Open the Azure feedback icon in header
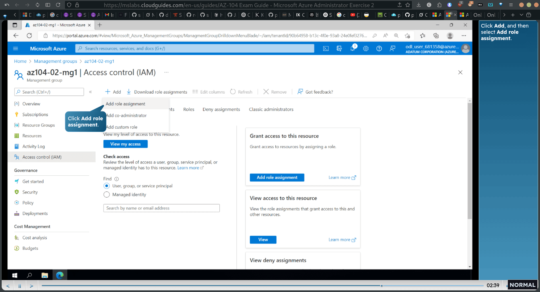 pyautogui.click(x=392, y=49)
